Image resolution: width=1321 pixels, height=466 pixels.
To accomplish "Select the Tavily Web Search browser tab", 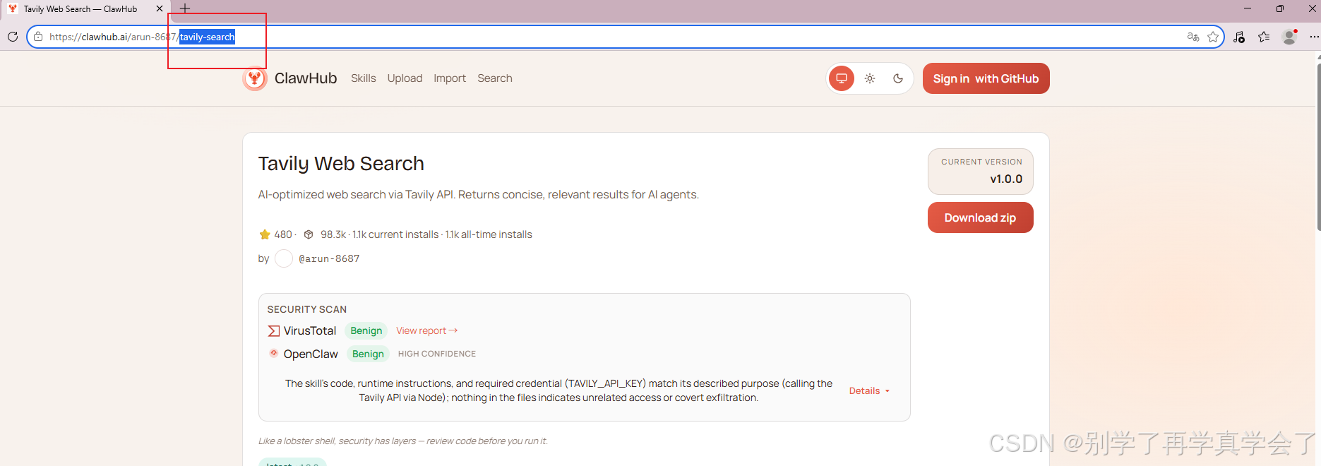I will click(85, 9).
